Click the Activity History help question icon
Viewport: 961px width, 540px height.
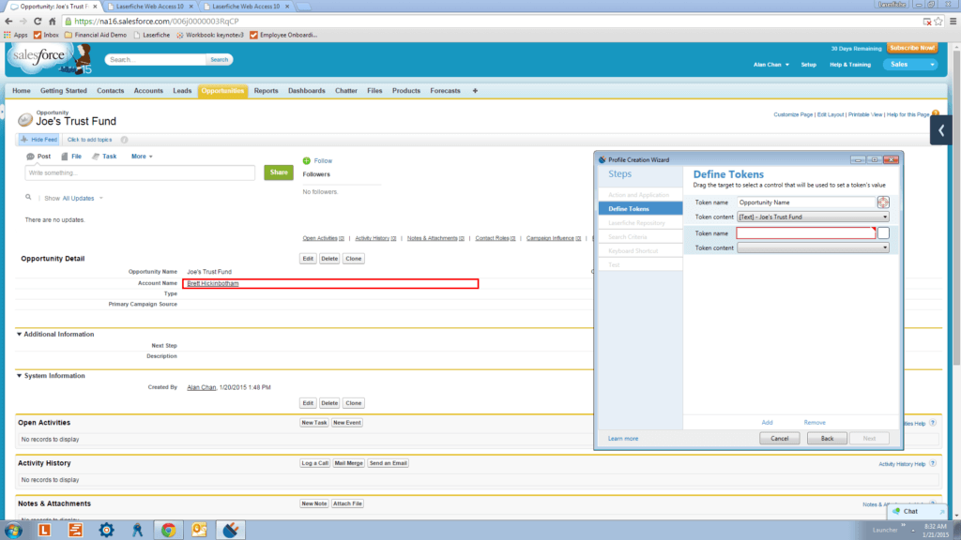click(x=932, y=463)
